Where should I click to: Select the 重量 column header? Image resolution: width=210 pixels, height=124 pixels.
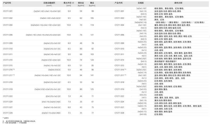(92, 2)
